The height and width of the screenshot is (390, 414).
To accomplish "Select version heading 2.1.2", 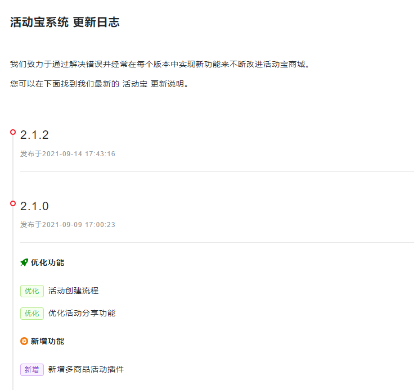I will click(x=34, y=135).
